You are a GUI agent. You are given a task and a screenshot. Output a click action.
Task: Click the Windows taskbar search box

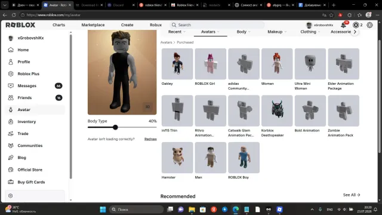tap(137, 210)
